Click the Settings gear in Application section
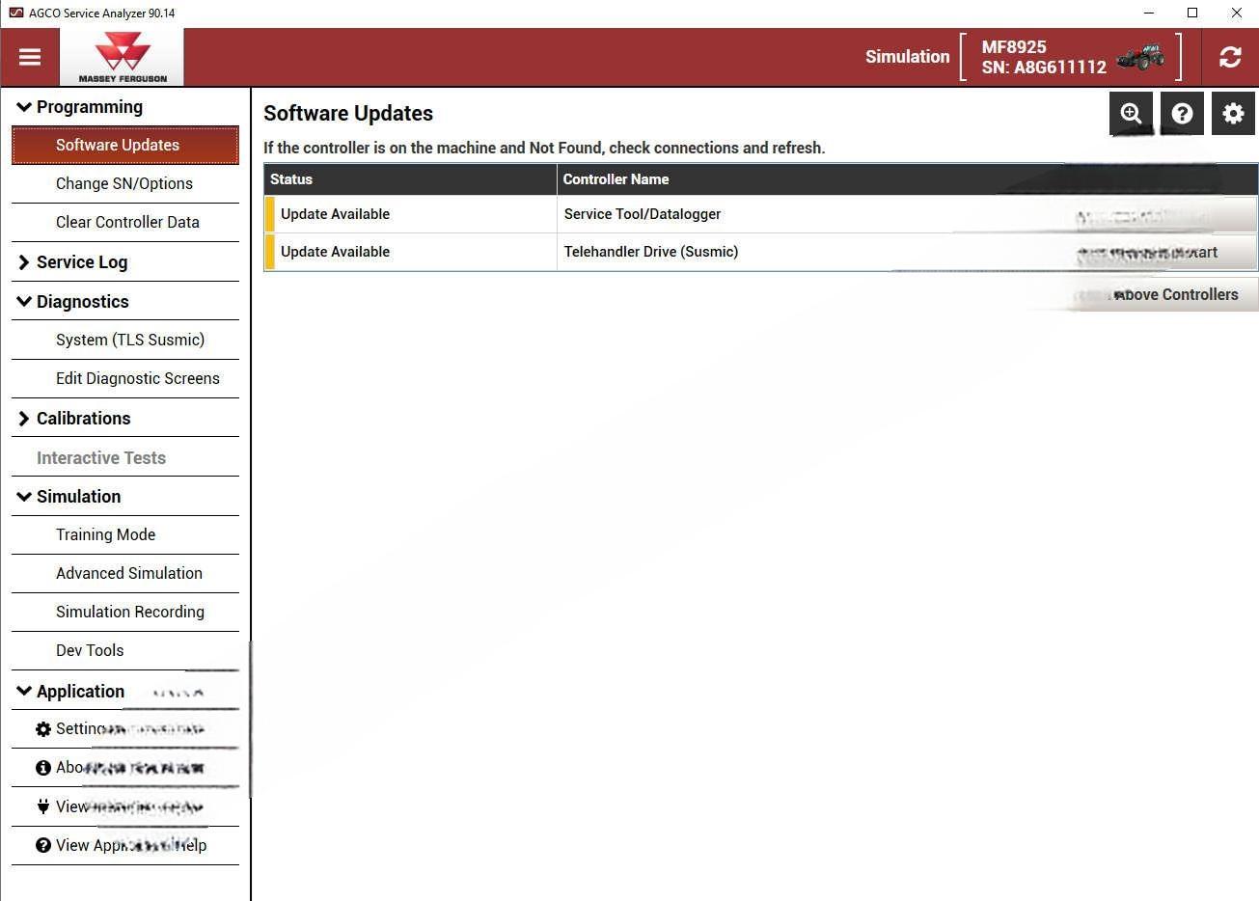1259x901 pixels. click(x=43, y=729)
